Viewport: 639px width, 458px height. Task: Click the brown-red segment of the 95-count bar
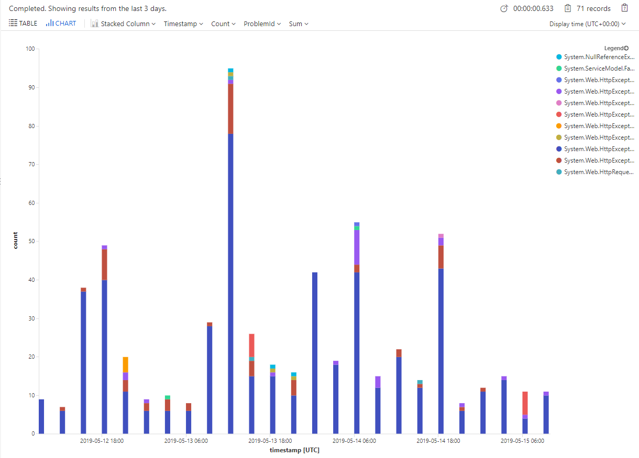(x=230, y=109)
